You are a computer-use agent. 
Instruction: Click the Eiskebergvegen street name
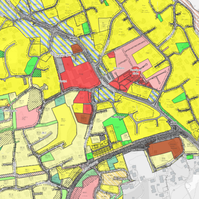pyautogui.click(x=46, y=184)
